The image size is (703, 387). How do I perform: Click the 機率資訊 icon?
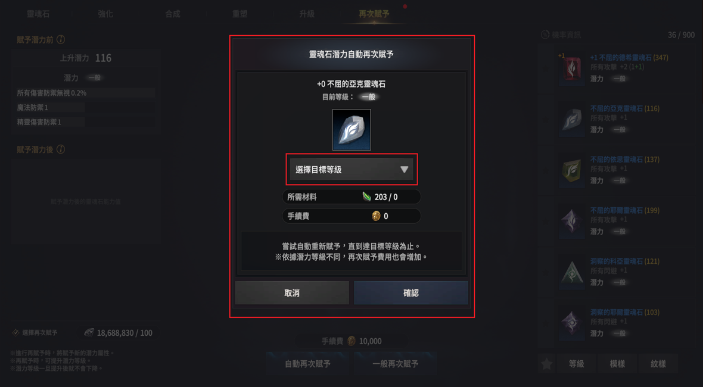click(x=545, y=35)
